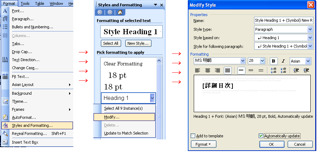Screen dimensions: 325x152
Task: Open the Style based on dropdown
Action: click(x=310, y=38)
